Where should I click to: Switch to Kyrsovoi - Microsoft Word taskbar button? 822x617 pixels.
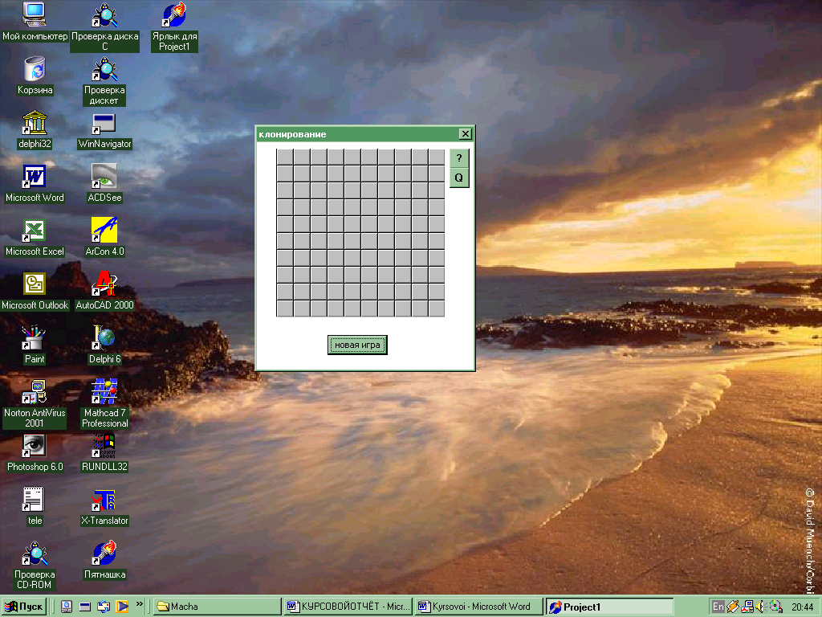(x=478, y=607)
